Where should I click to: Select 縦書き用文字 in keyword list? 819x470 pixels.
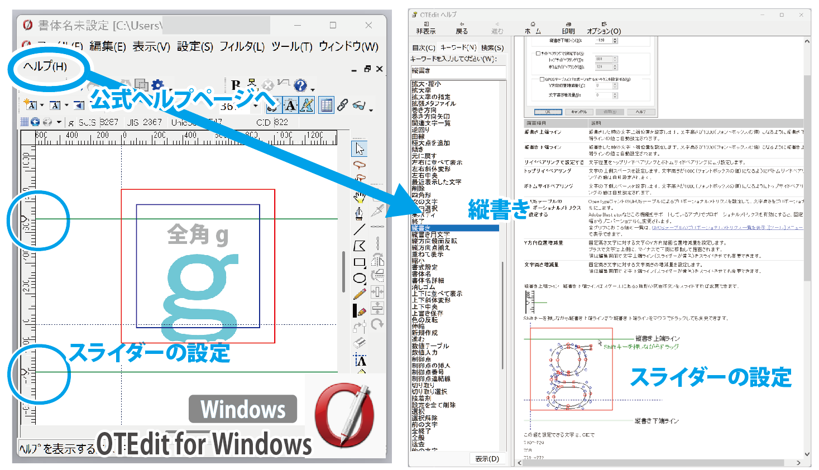[x=431, y=234]
